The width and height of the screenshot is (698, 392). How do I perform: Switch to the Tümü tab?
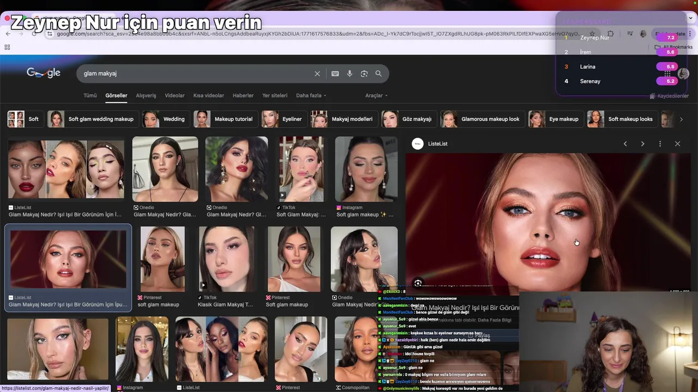90,95
